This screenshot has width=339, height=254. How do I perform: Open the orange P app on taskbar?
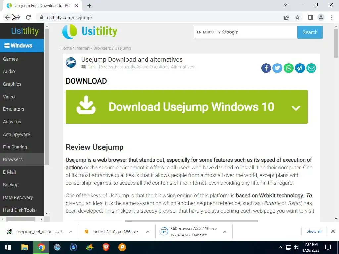122,247
